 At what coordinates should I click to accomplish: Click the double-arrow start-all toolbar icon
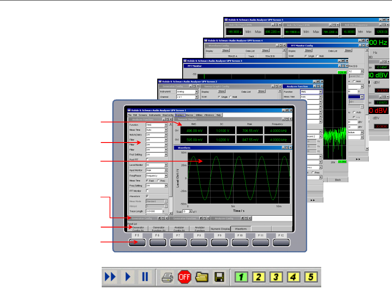point(110,277)
